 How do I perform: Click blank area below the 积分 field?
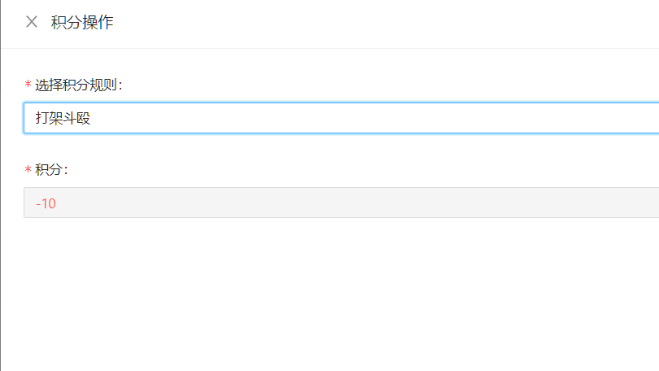[329, 294]
